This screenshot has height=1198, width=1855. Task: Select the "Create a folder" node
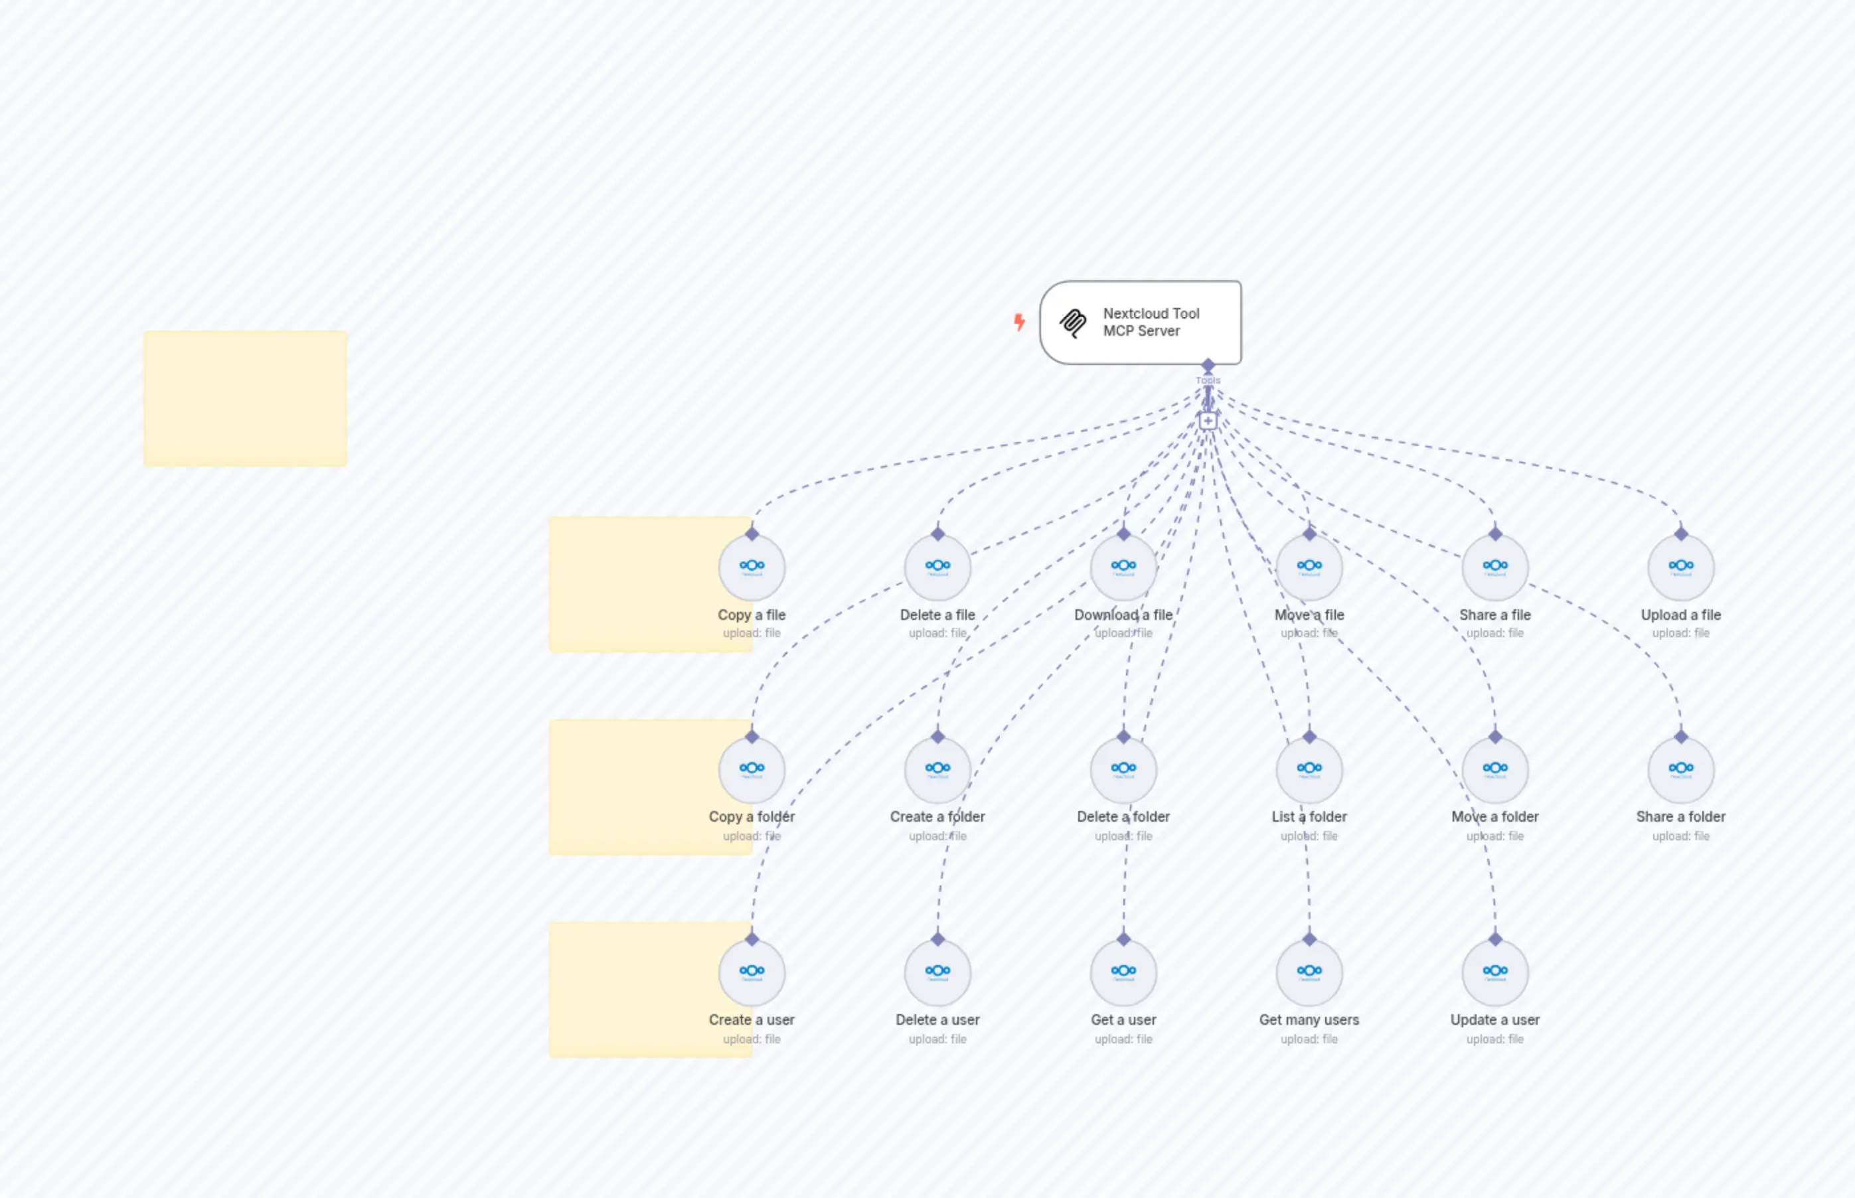point(937,769)
